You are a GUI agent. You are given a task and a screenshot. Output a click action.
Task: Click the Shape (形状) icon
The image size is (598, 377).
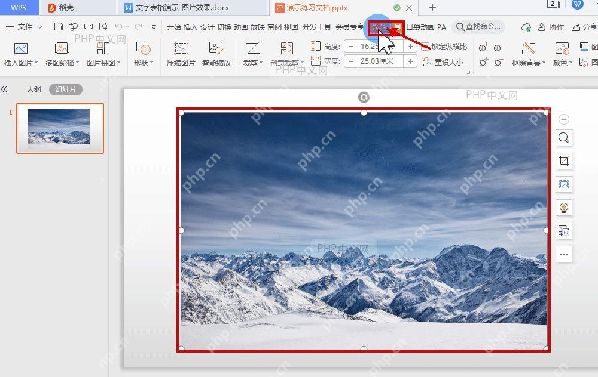click(x=143, y=48)
